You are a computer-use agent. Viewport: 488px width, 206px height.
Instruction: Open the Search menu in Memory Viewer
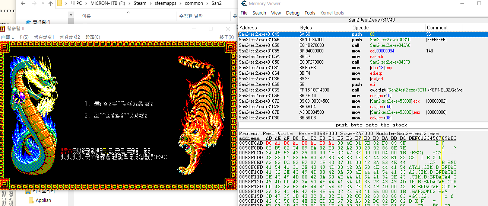coord(259,13)
